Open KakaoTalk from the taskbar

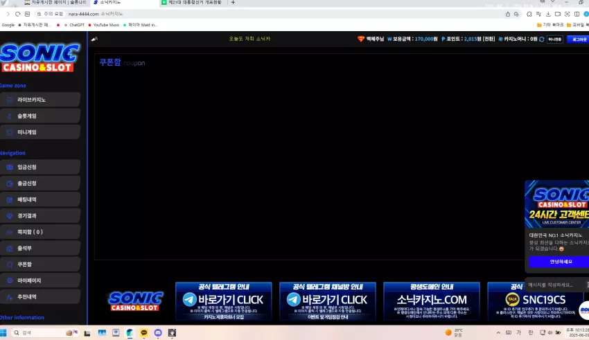point(144,332)
